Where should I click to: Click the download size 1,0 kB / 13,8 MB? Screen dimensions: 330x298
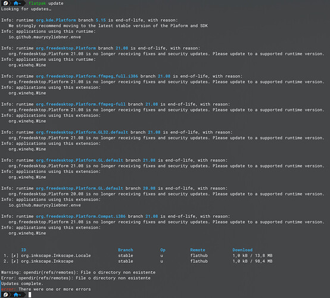point(253,256)
